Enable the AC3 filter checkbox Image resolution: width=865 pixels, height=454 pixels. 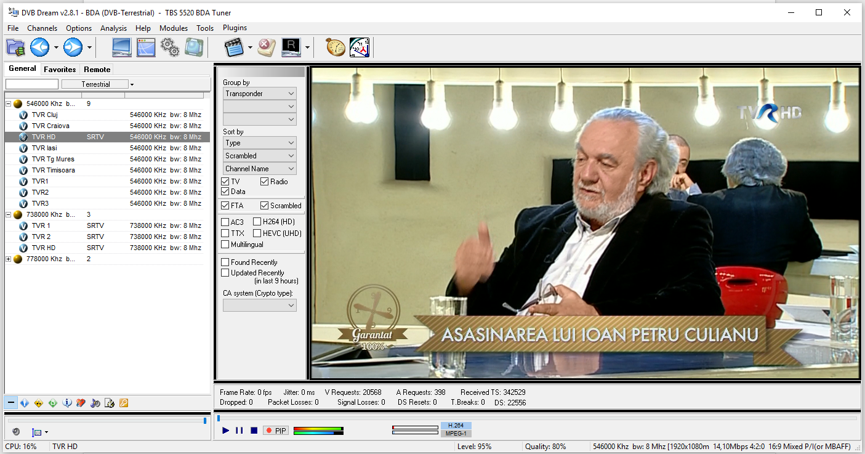(225, 222)
